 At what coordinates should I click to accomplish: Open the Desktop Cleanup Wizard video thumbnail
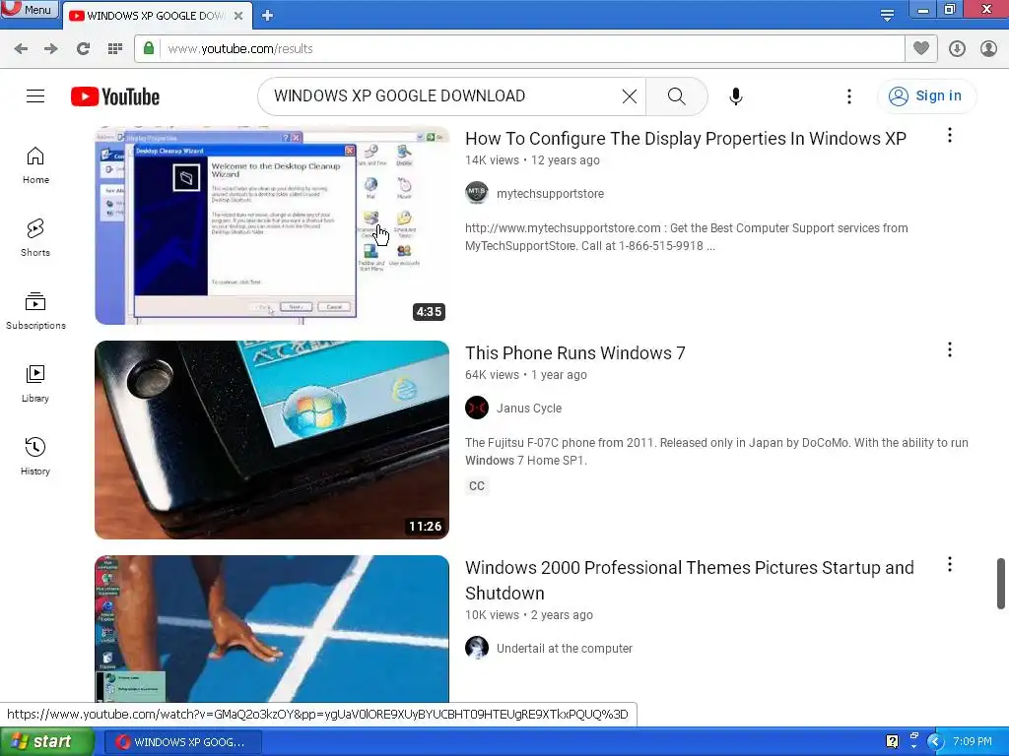click(x=272, y=225)
